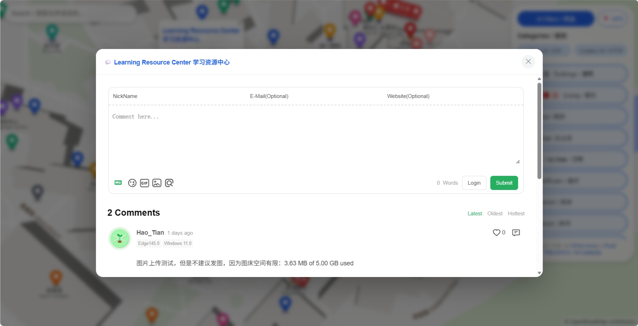
Task: Click the scroll down arrow of dialog
Action: (x=539, y=273)
